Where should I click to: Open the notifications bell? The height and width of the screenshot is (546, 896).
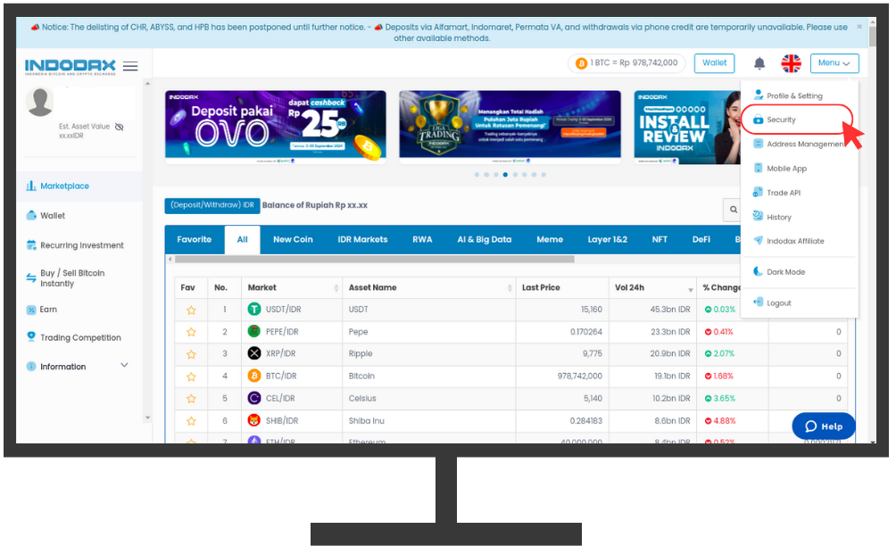pos(759,63)
